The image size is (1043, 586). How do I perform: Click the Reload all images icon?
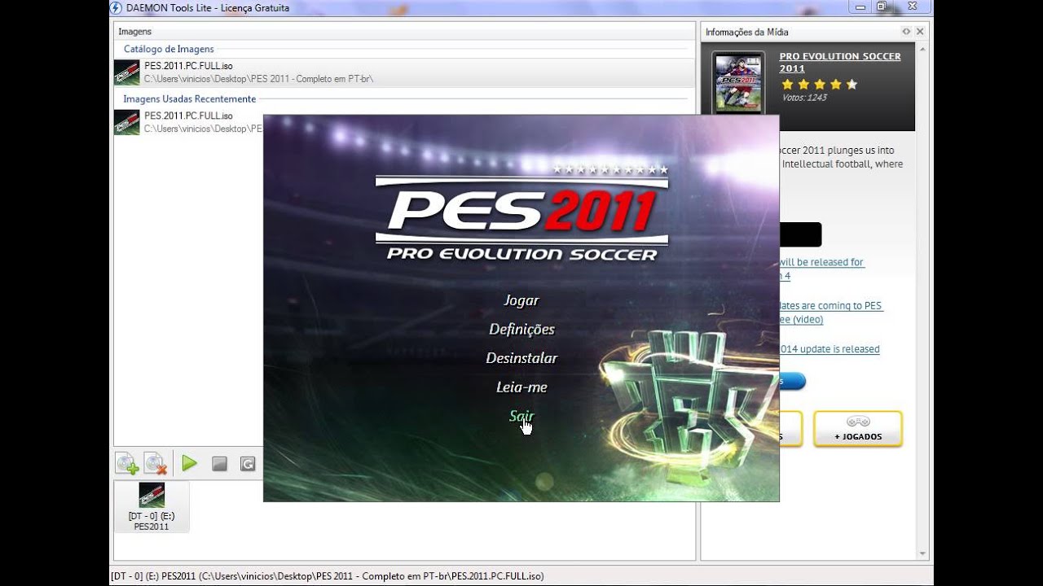point(248,464)
